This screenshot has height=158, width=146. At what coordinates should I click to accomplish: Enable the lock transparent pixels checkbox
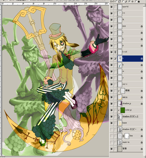(x=117, y=1)
